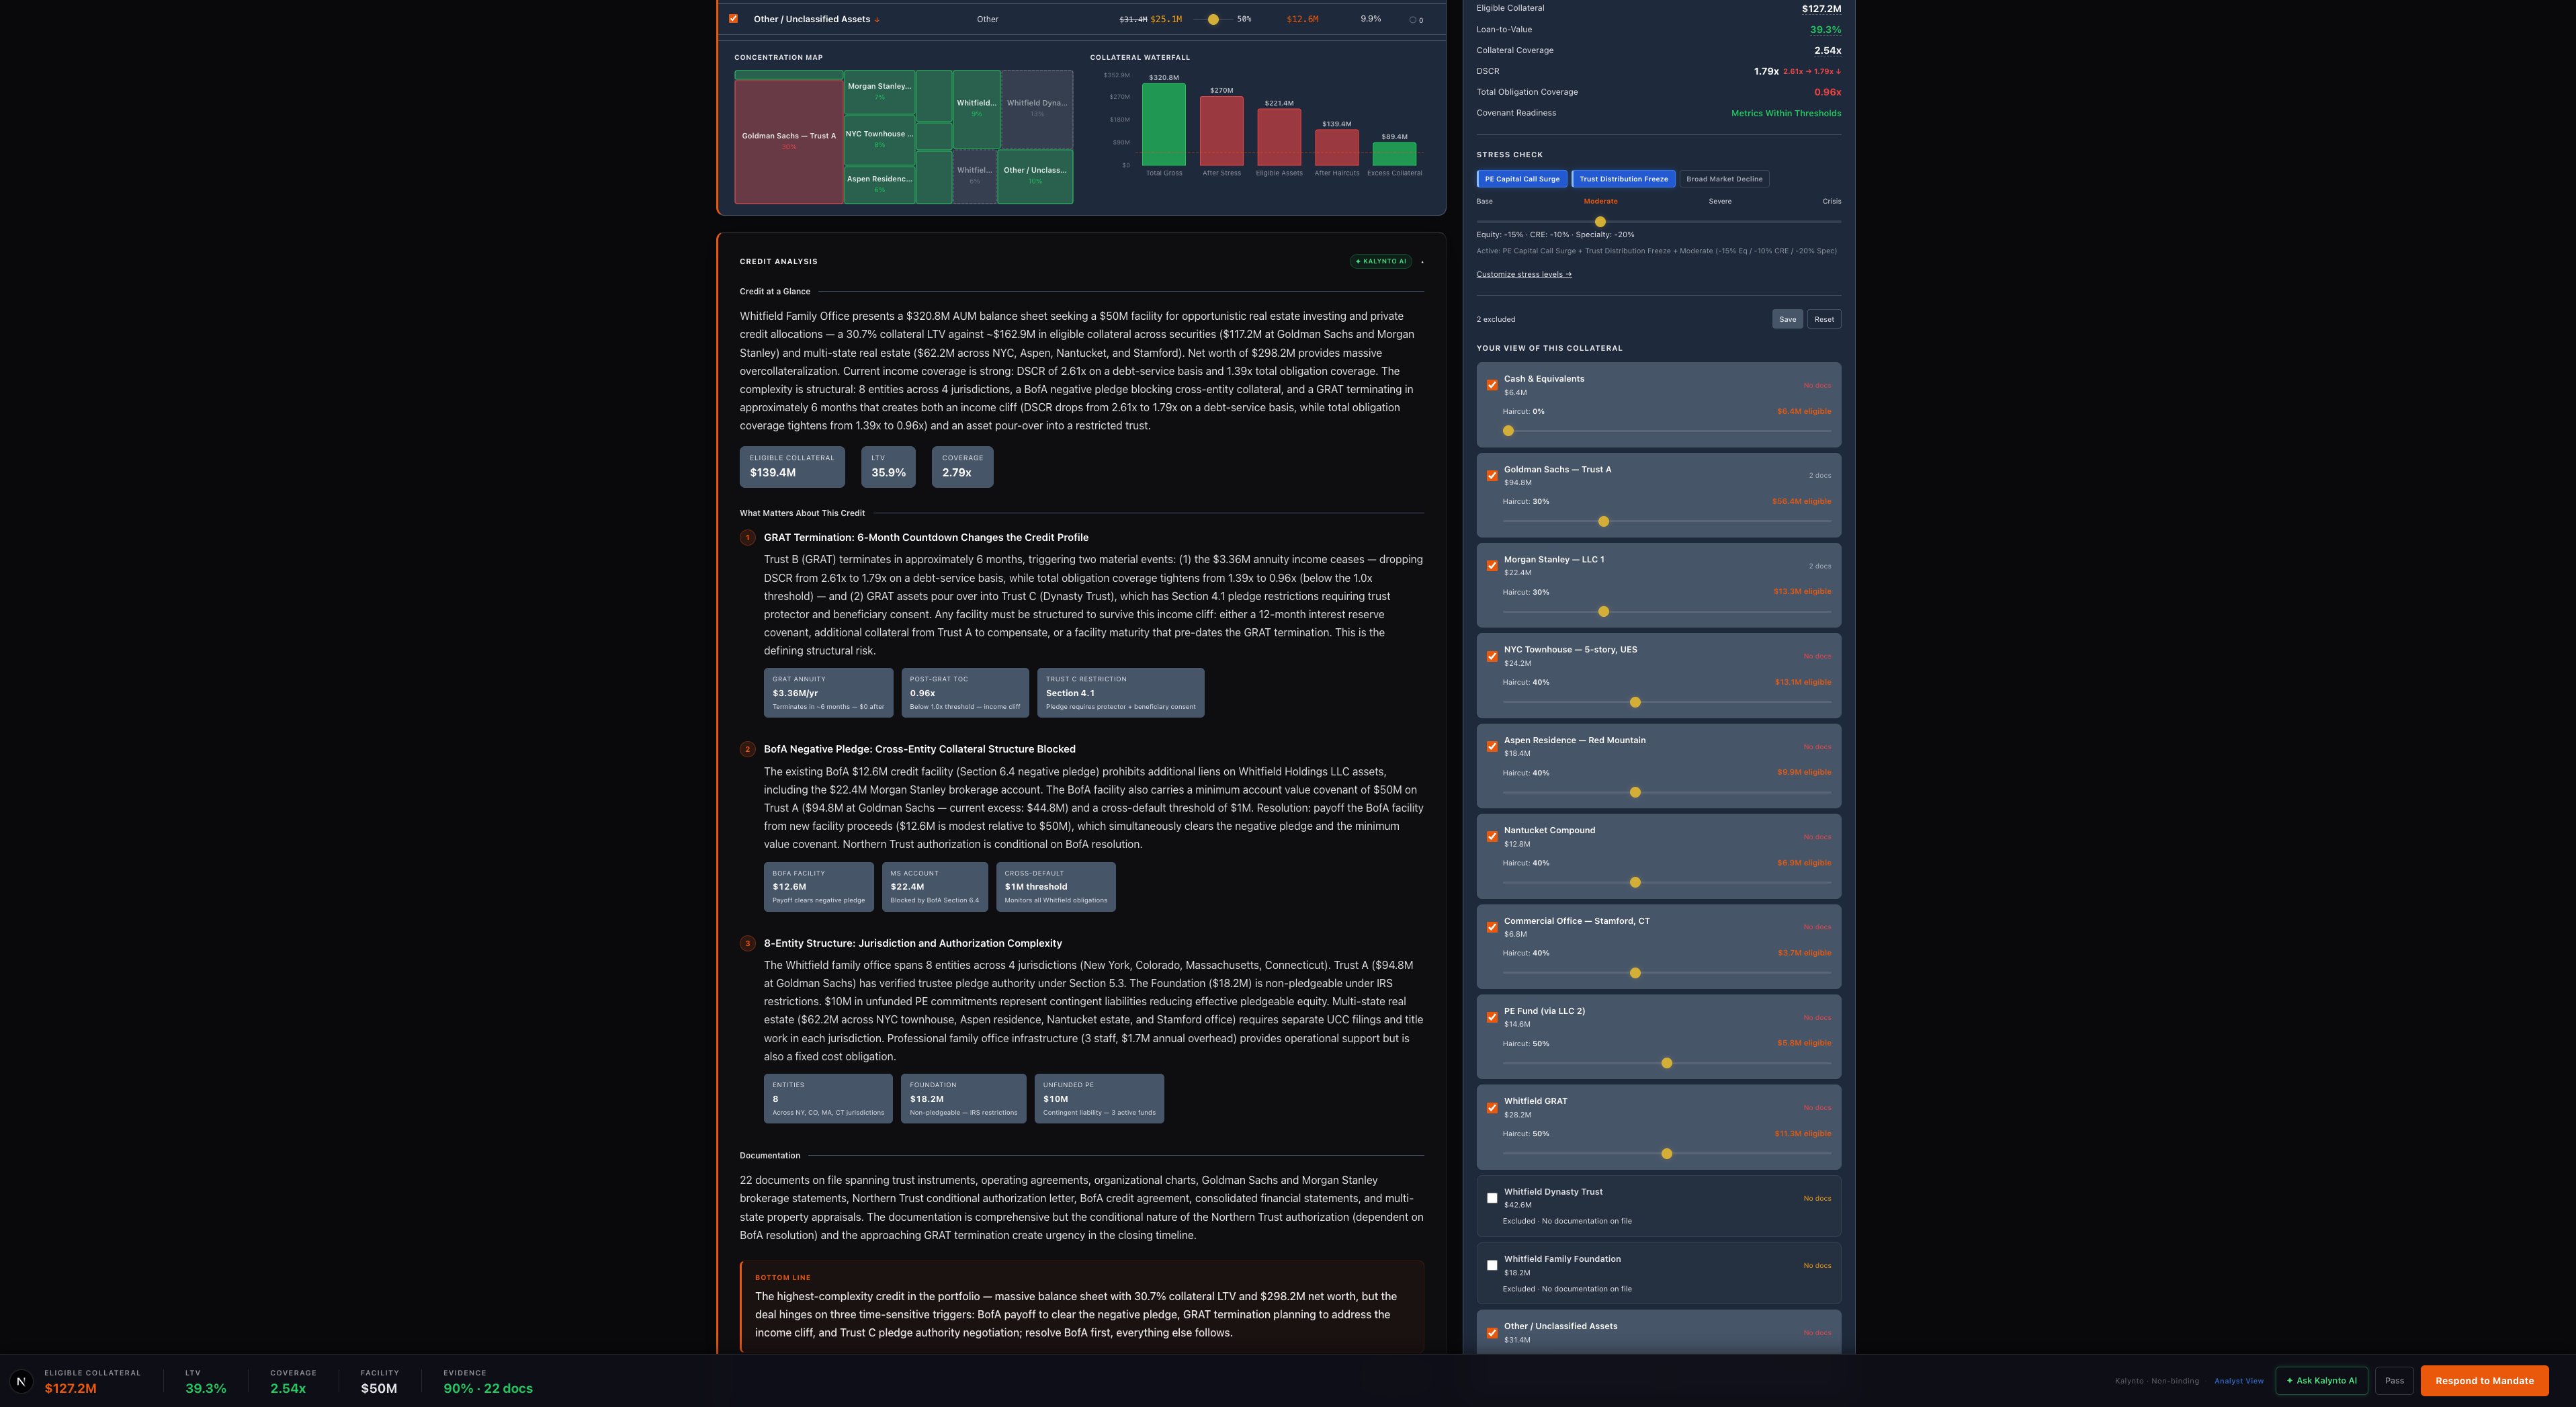Uncheck the Cash & Equivalents collateral item
Screen dimensions: 2576x1407
coord(1492,385)
